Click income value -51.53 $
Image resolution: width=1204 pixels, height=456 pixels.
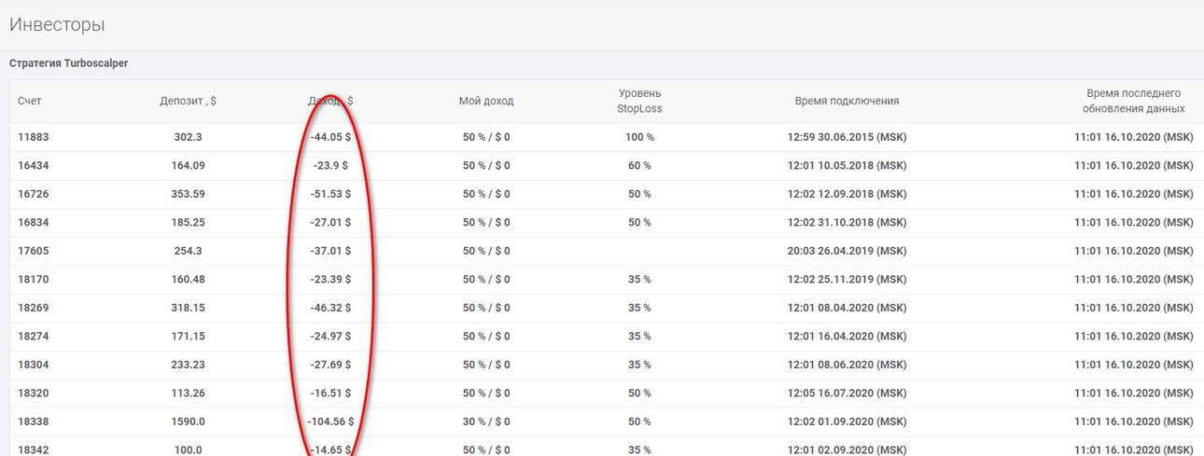[330, 194]
